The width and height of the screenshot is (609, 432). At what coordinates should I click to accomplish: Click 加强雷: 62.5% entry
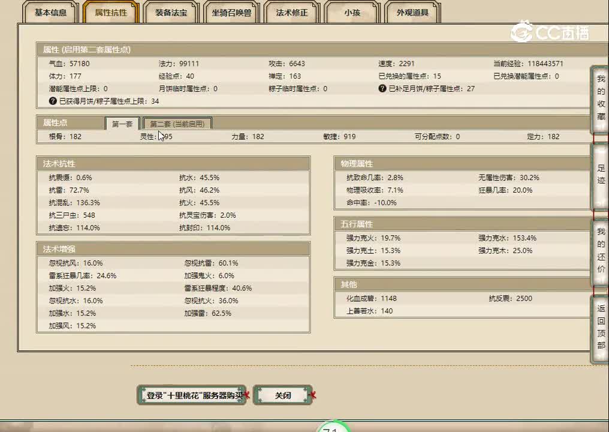(x=208, y=313)
